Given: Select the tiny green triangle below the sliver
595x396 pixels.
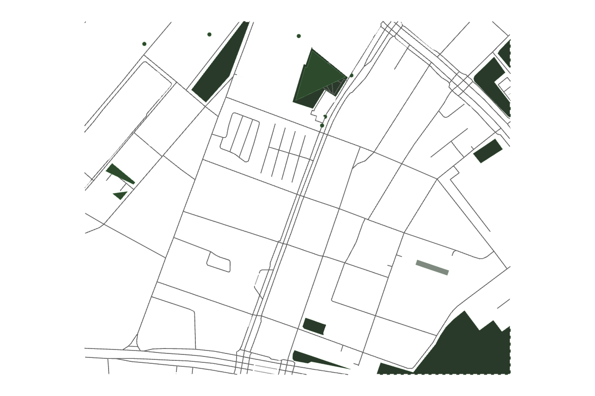Looking at the screenshot, I should (x=120, y=195).
